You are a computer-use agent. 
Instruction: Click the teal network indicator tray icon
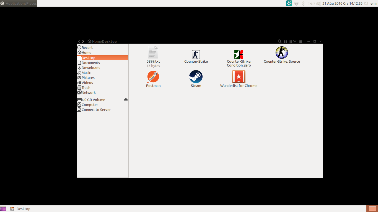(289, 3)
